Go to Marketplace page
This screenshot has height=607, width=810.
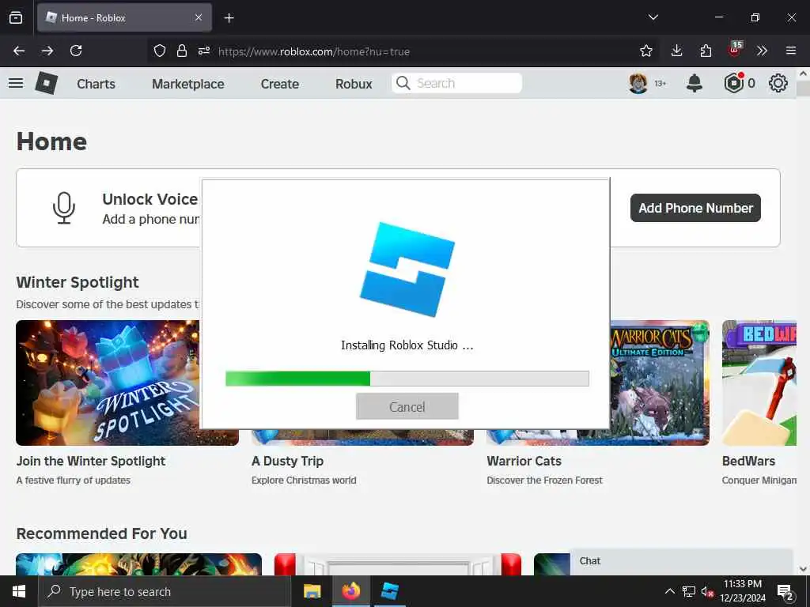188,84
